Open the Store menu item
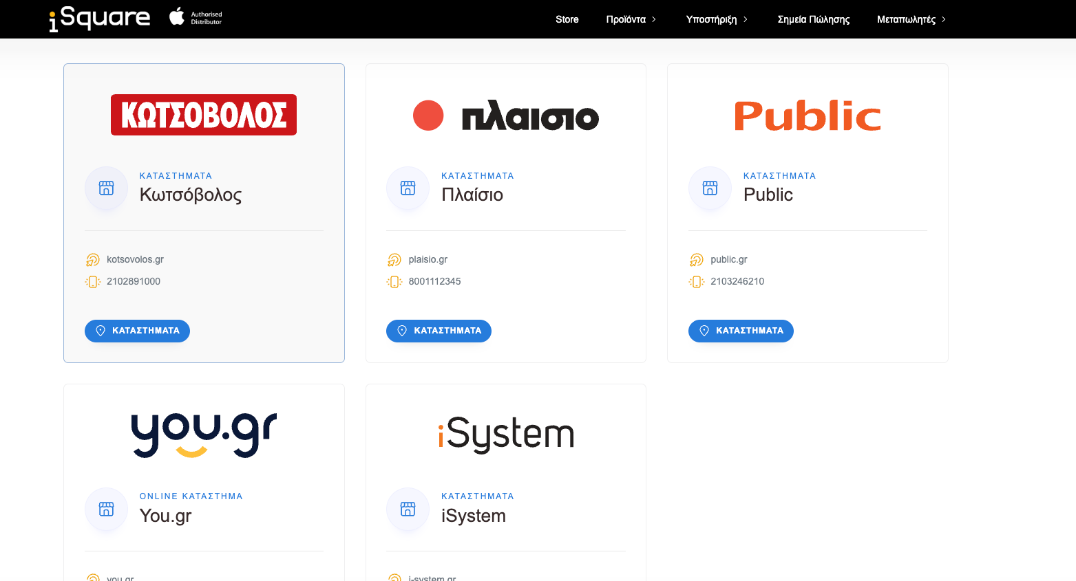Viewport: 1076px width, 581px height. pyautogui.click(x=567, y=19)
